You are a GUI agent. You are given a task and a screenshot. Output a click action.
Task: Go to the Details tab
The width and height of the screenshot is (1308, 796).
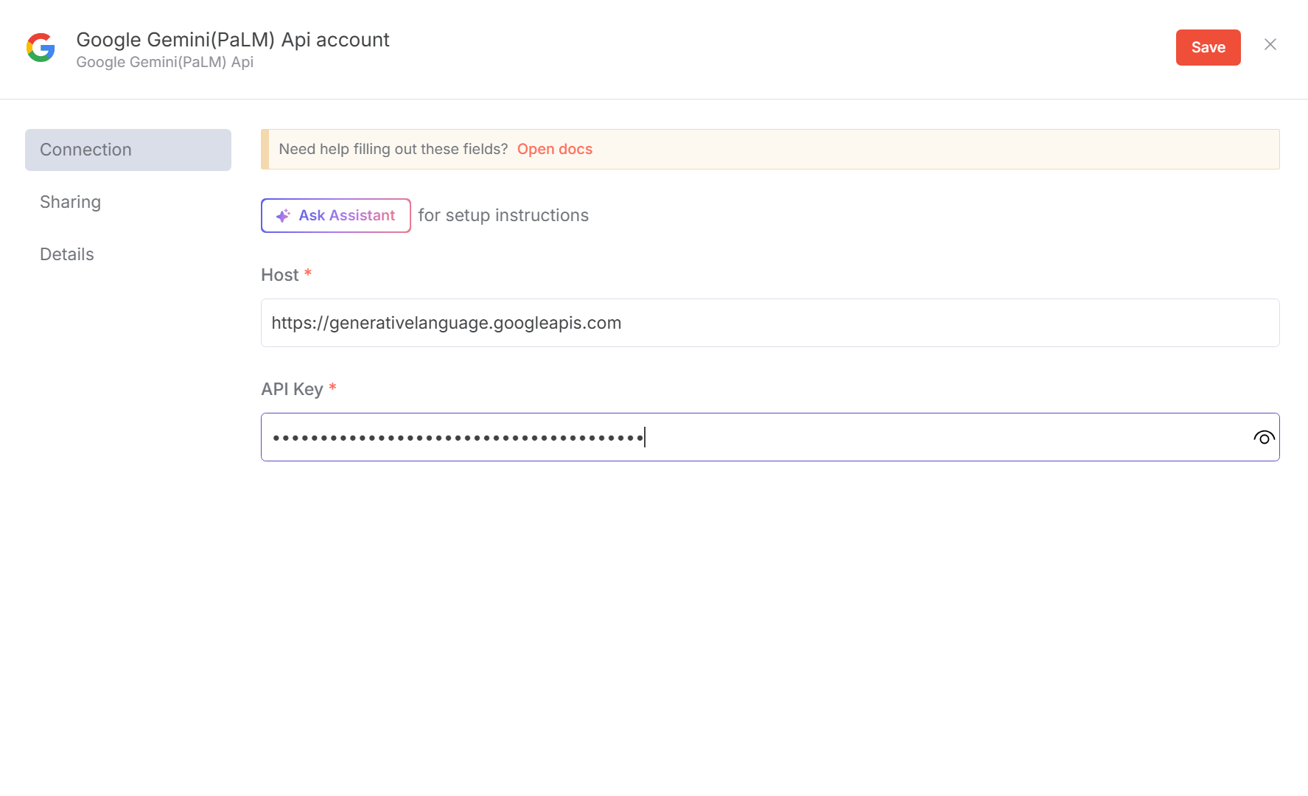(67, 254)
